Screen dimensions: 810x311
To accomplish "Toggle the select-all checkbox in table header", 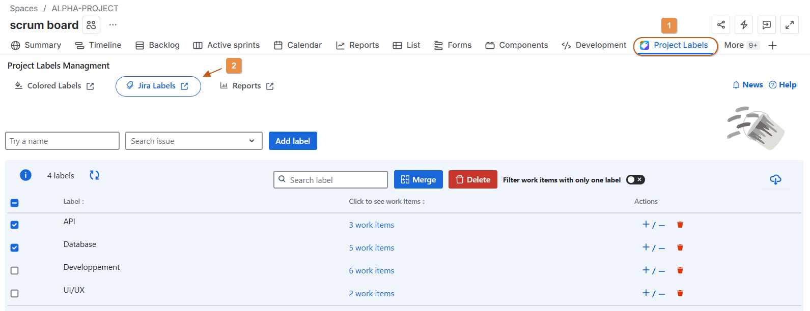I will click(x=15, y=203).
